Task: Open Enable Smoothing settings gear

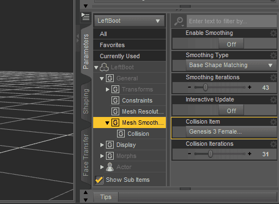Action: (273, 33)
